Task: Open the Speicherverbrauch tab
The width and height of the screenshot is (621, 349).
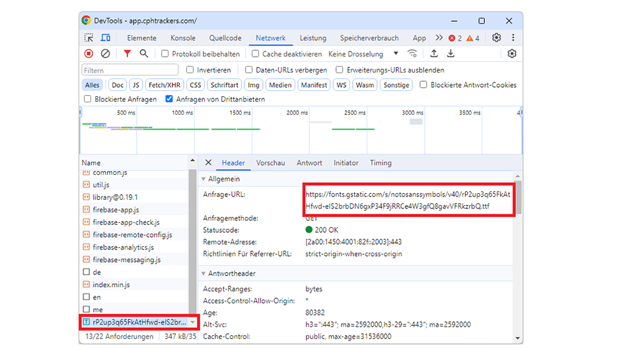Action: pyautogui.click(x=369, y=38)
